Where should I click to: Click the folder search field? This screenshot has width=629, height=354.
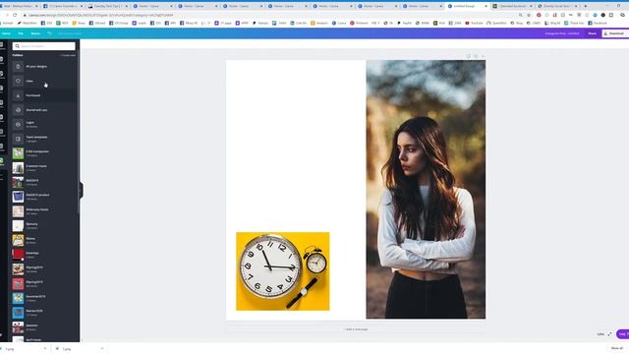43,46
